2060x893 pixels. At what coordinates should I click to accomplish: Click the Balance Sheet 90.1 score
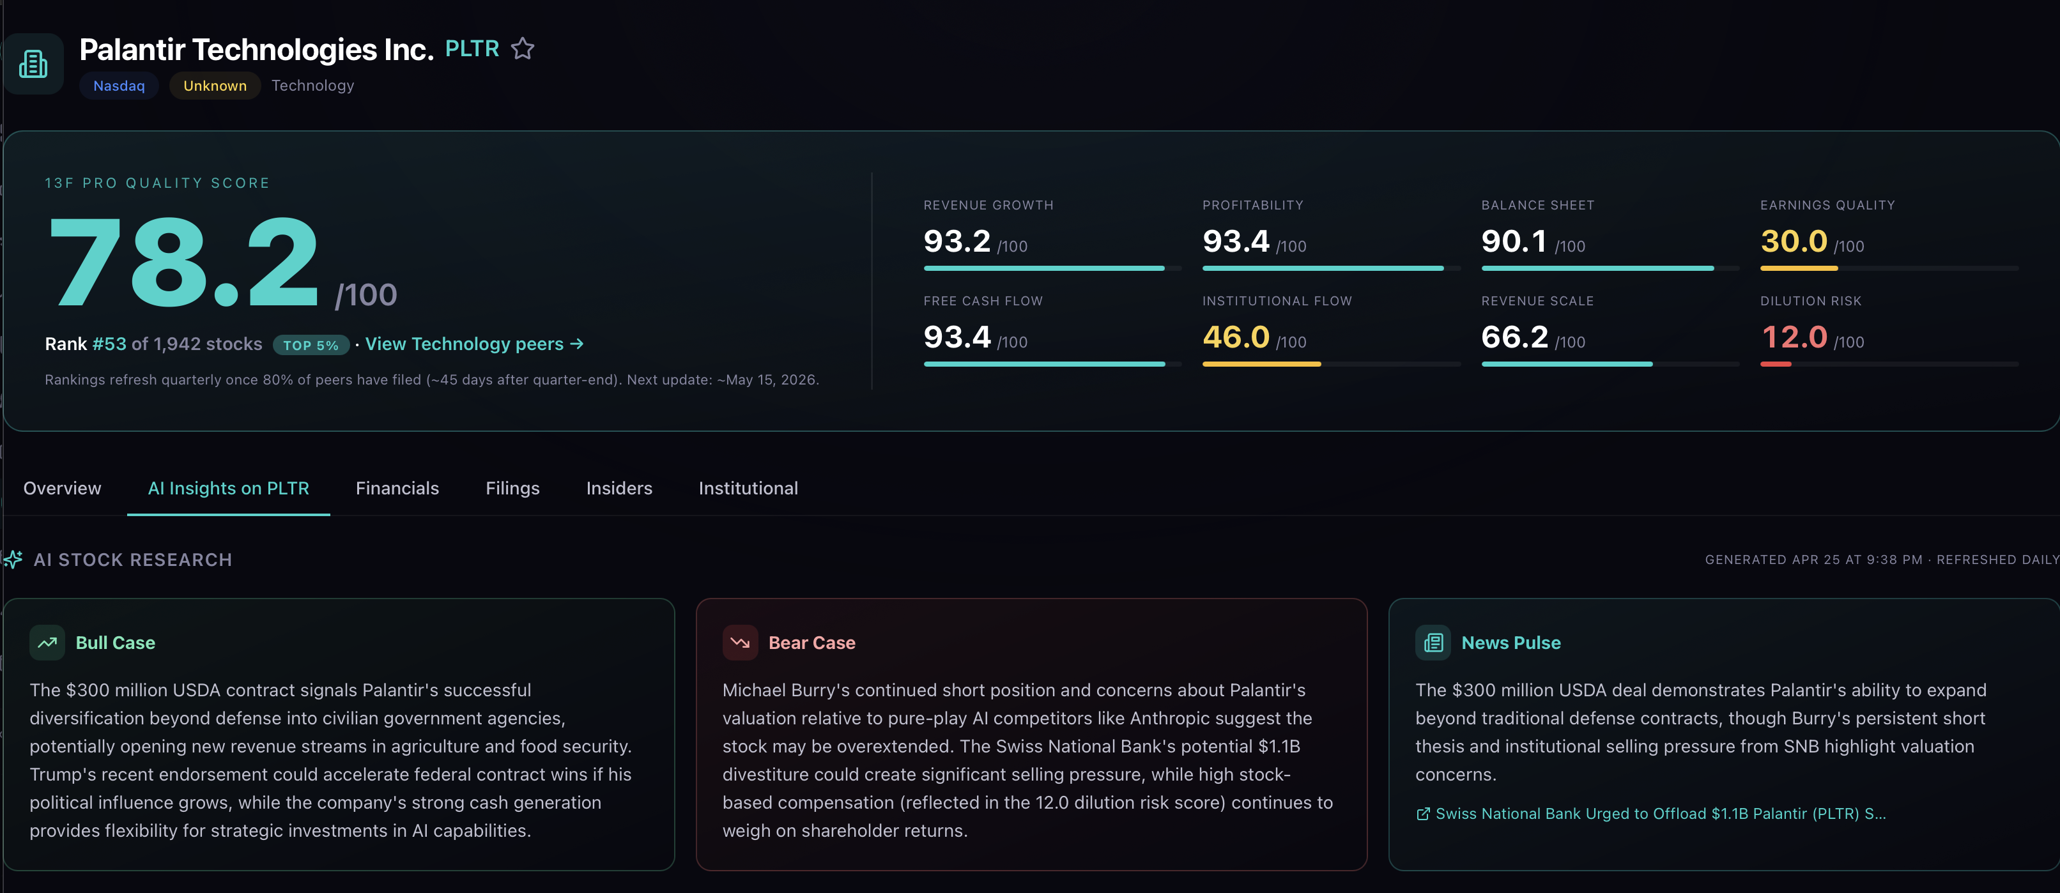[1514, 241]
